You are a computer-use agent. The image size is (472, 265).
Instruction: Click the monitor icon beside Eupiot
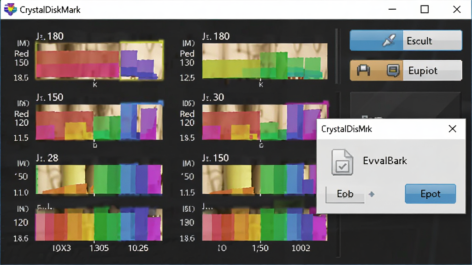coord(393,70)
